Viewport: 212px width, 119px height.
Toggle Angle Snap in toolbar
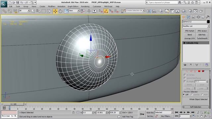pos(106,11)
